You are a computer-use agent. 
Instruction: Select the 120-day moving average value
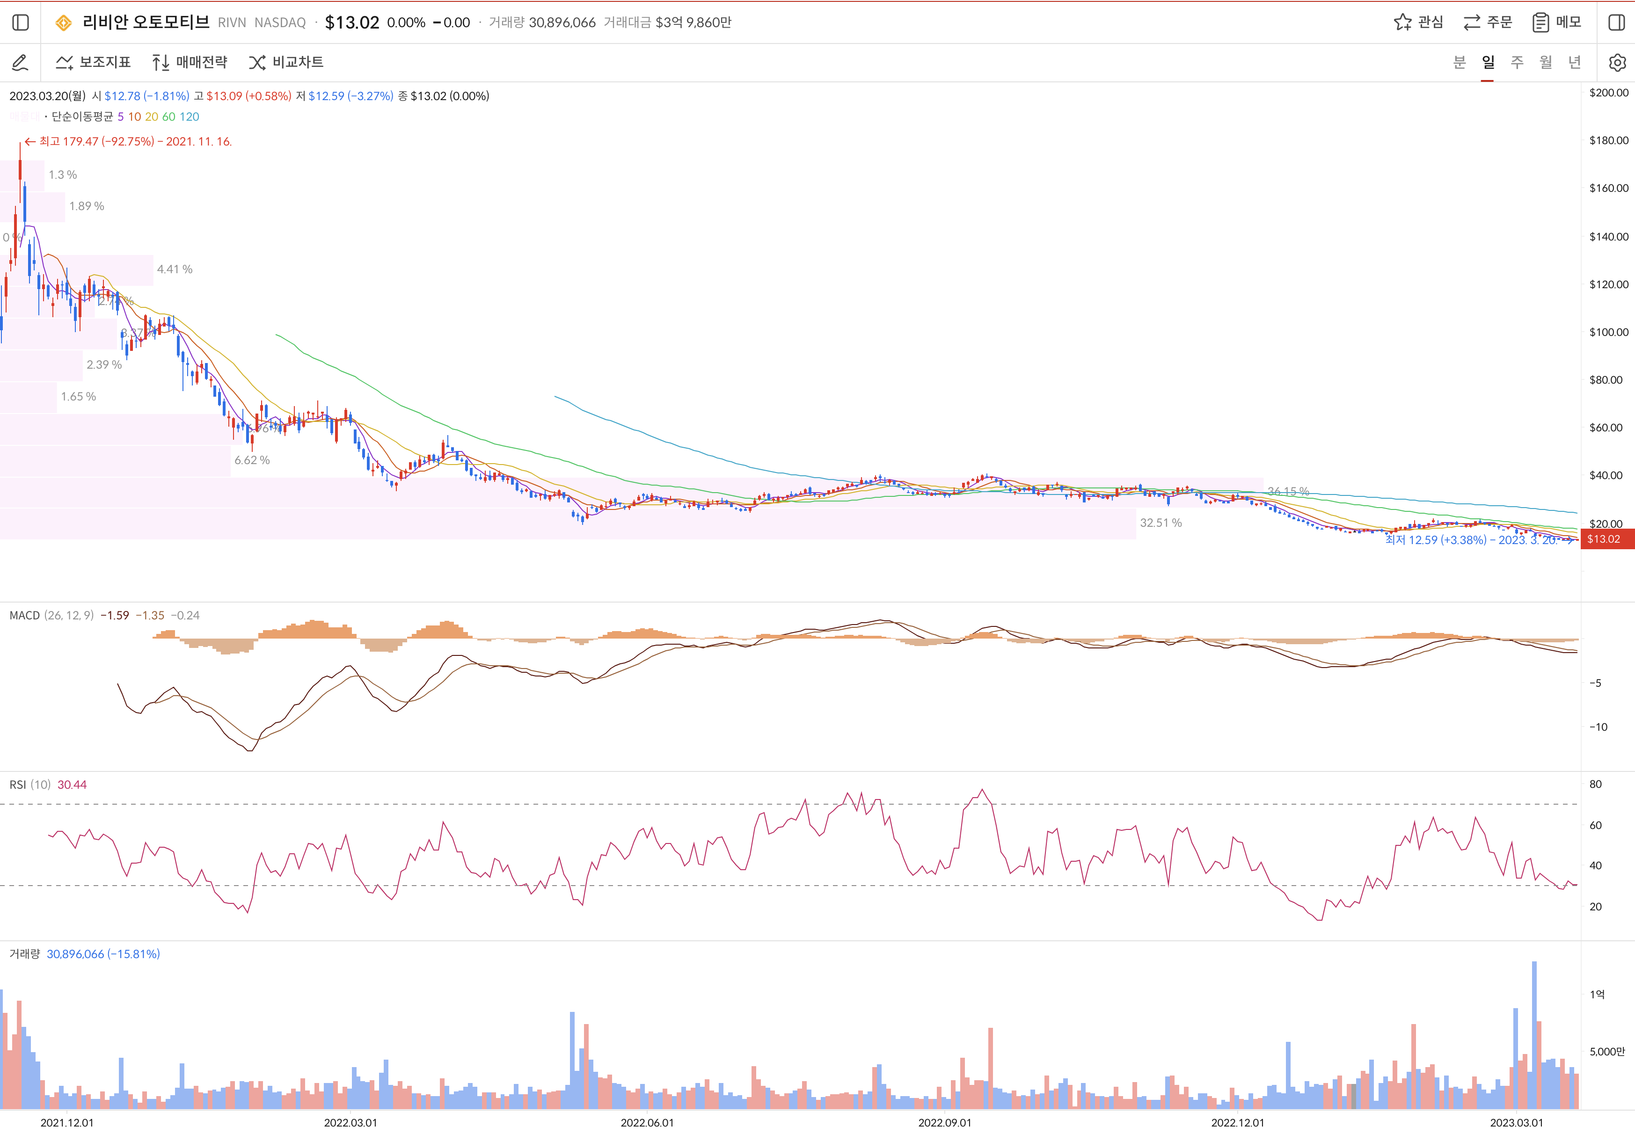click(x=189, y=116)
